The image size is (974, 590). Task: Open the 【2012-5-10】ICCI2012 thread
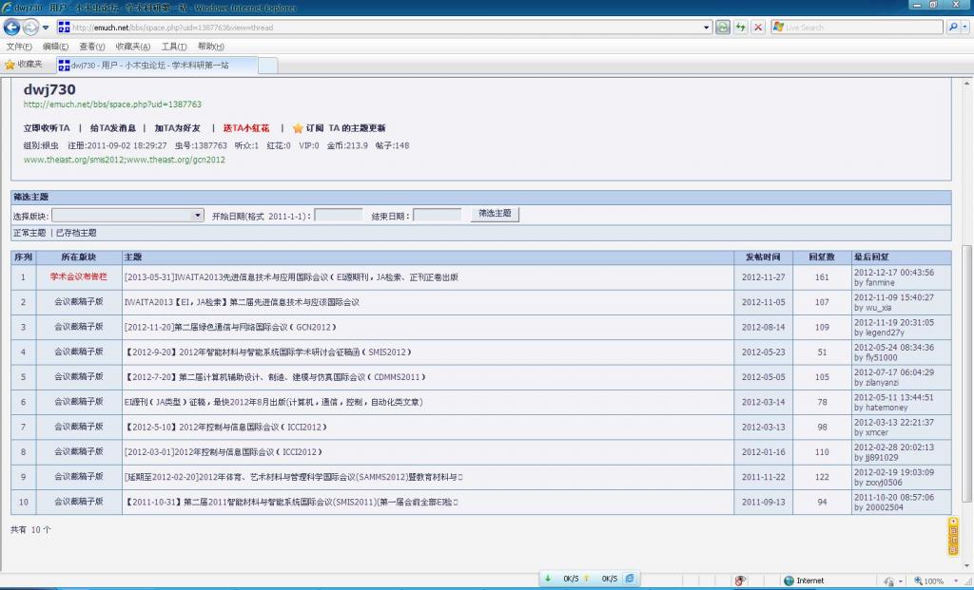226,427
